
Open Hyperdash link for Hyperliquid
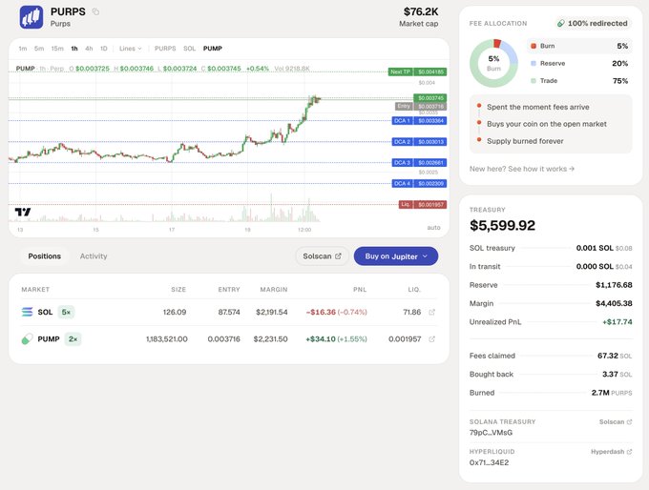pyautogui.click(x=612, y=452)
